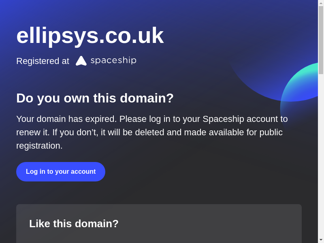Click the Spaceship rocket logo icon

pyautogui.click(x=81, y=61)
